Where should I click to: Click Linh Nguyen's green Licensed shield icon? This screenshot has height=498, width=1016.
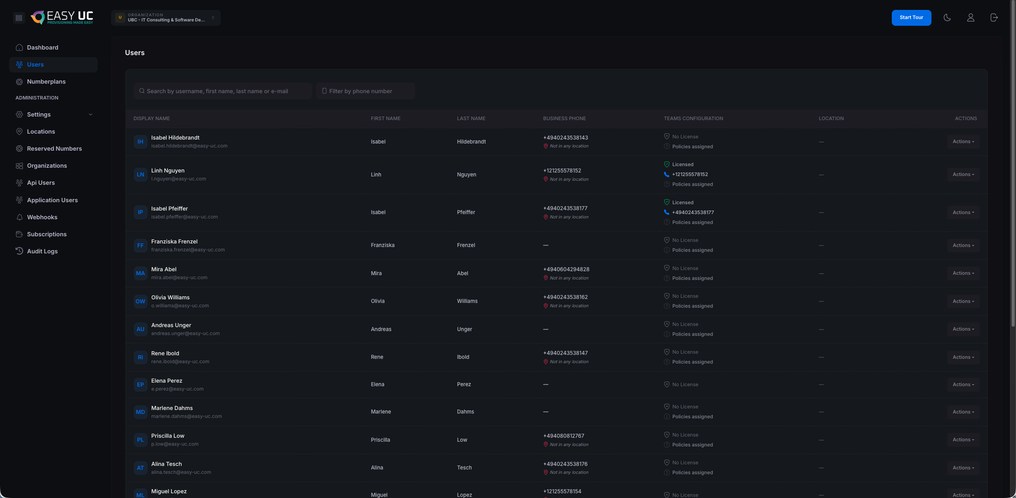click(667, 164)
